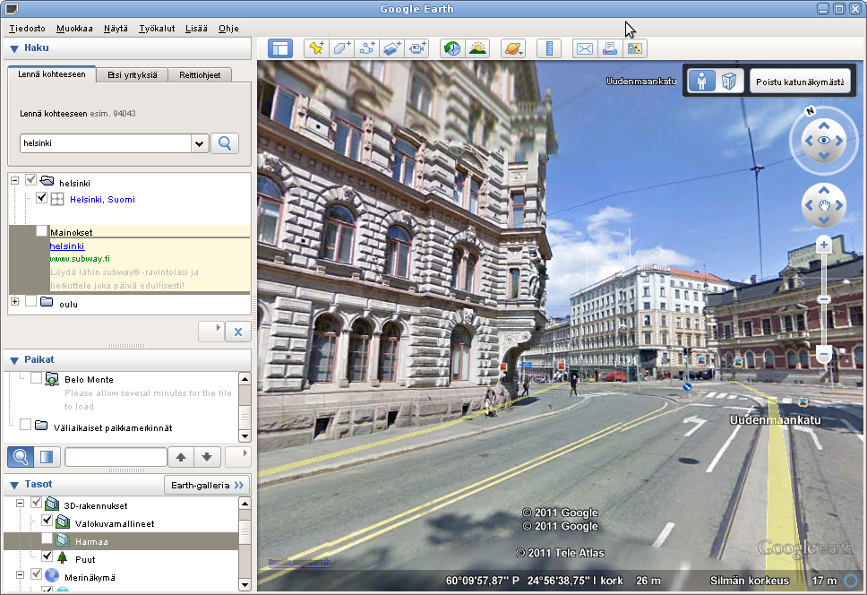
Task: Select the ruler measurement tool
Action: coord(549,49)
